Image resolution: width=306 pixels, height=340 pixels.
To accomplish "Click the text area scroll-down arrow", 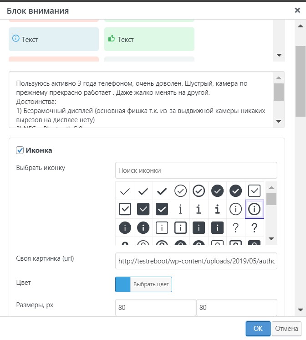I will click(279, 121).
